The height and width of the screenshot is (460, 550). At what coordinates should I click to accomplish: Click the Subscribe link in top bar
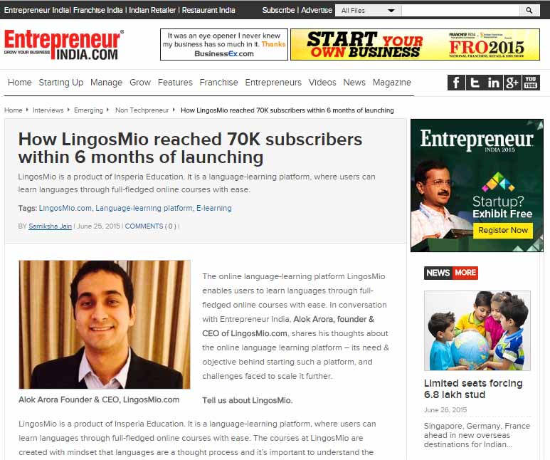pos(278,10)
